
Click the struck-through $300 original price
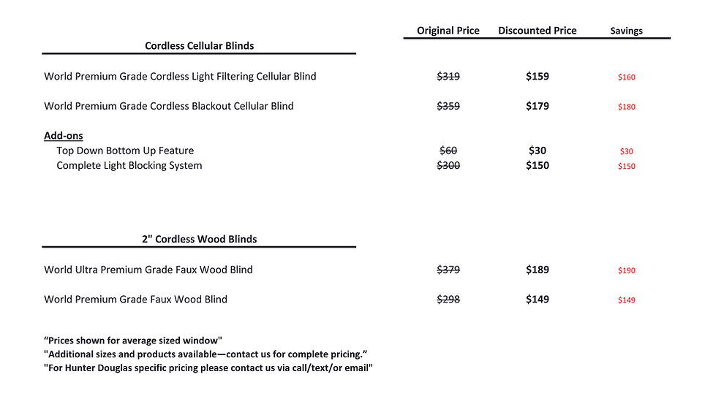click(448, 165)
